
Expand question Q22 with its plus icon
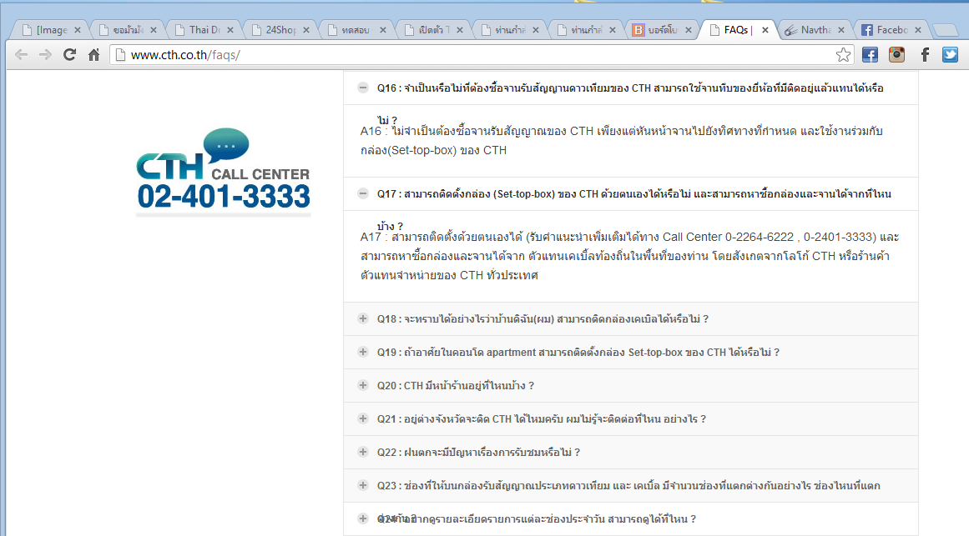pos(363,452)
